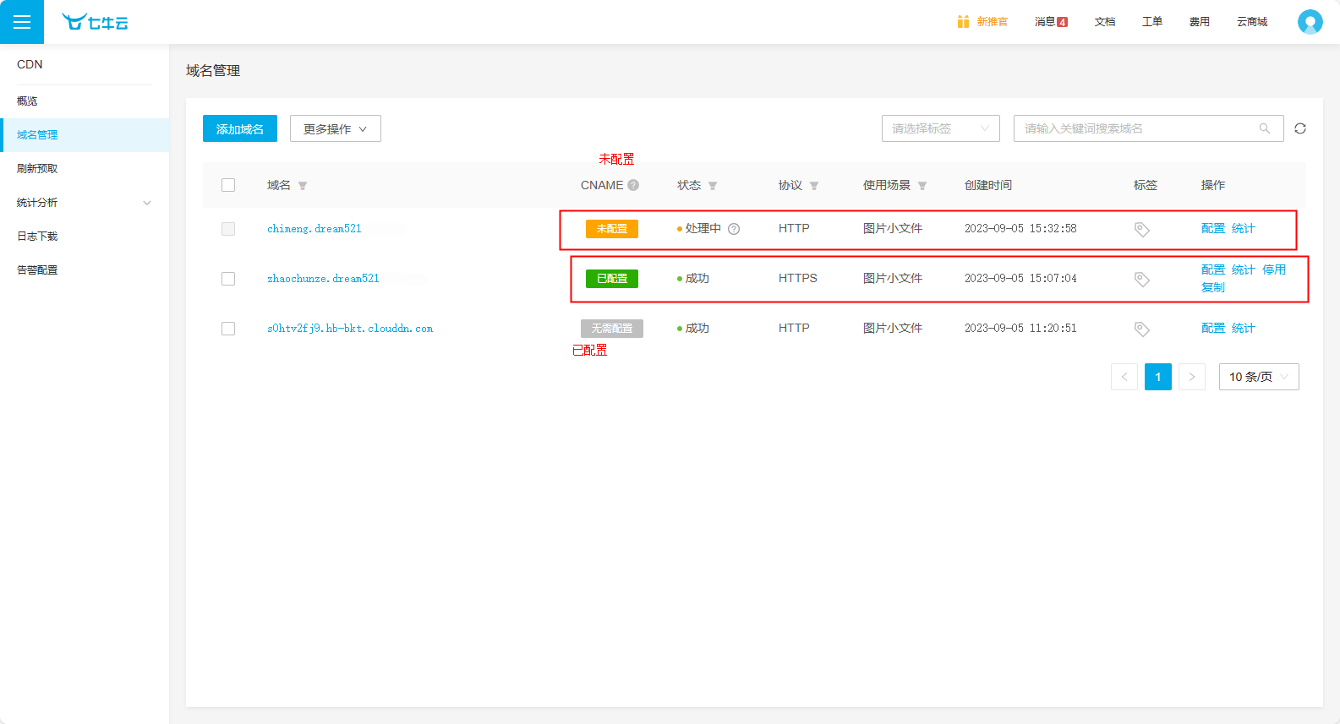Click 统计 for zhaochunze.dream521 row
This screenshot has height=724, width=1340.
1244,270
